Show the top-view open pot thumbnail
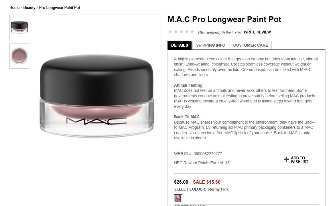The height and width of the screenshot is (206, 335). pos(19,56)
